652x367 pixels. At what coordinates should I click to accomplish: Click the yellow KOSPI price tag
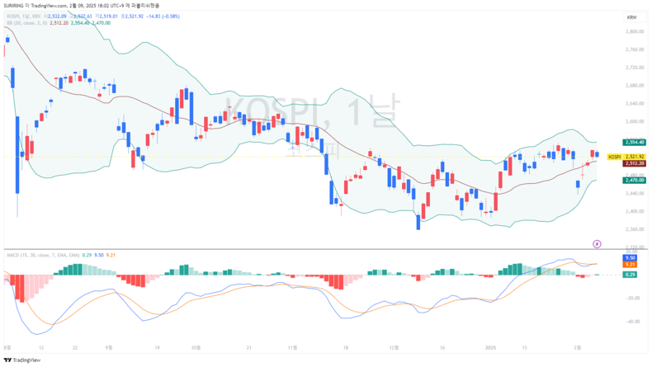tap(614, 157)
